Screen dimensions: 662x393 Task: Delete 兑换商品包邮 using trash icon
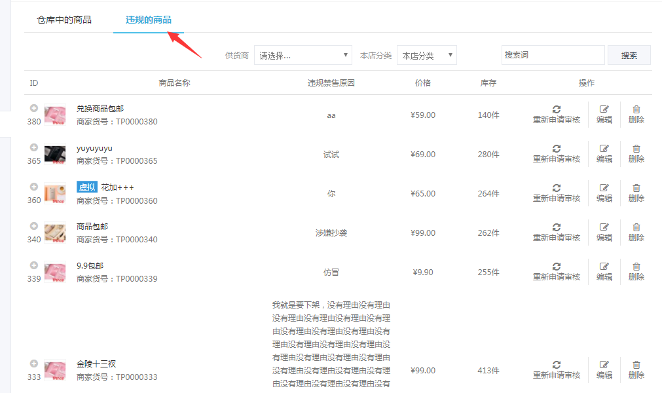[x=636, y=109]
